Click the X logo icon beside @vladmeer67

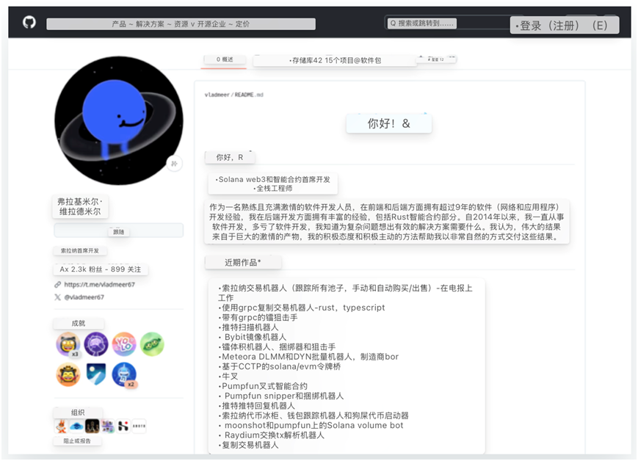58,297
